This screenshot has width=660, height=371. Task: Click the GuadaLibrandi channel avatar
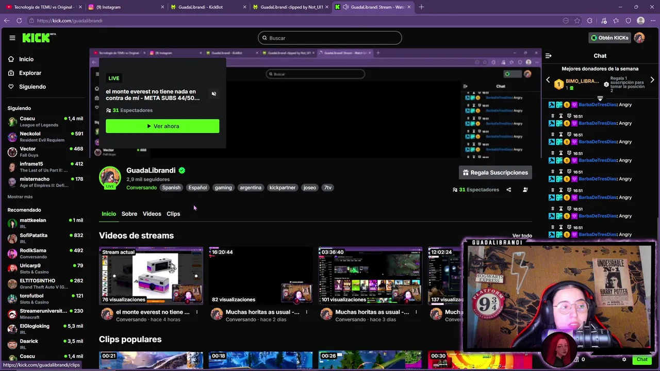[110, 177]
